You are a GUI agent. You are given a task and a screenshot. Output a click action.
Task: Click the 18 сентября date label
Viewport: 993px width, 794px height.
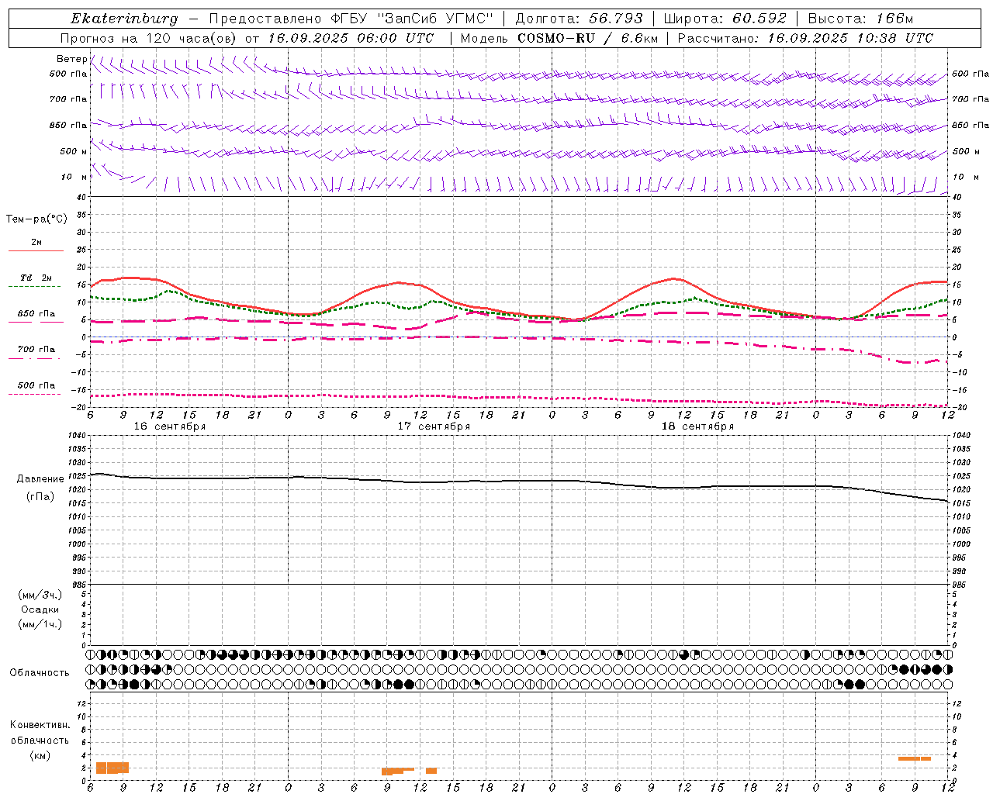pos(697,426)
